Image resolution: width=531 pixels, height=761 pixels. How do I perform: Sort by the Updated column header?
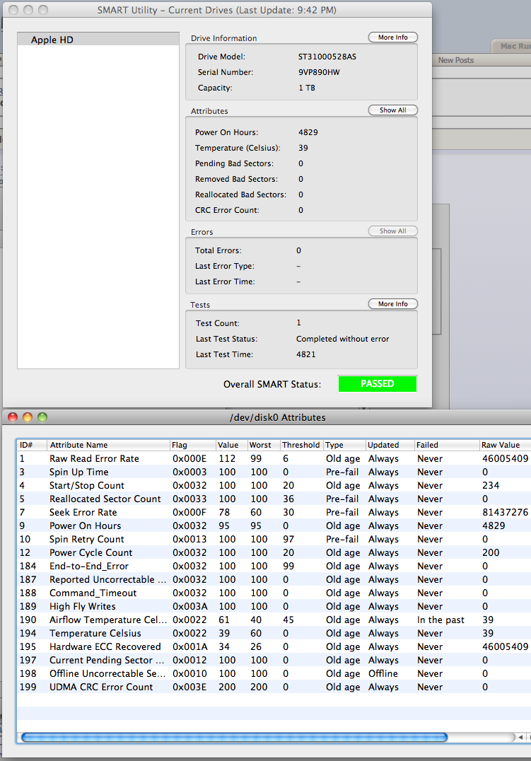click(390, 445)
